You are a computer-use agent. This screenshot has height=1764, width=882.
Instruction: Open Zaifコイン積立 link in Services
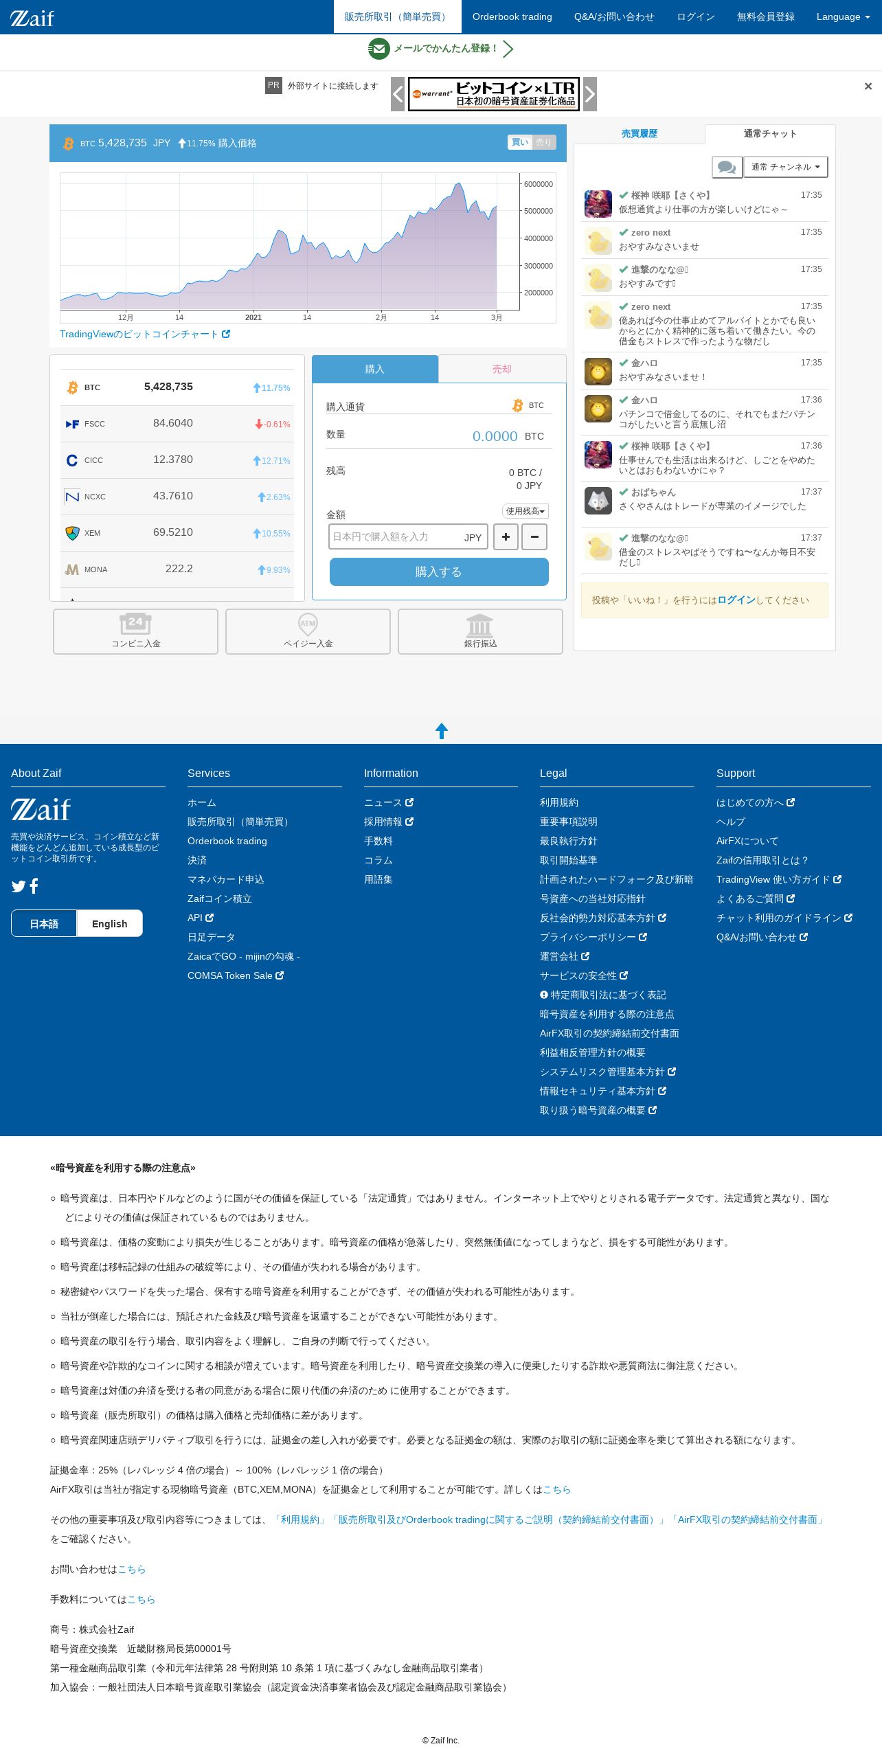(220, 898)
